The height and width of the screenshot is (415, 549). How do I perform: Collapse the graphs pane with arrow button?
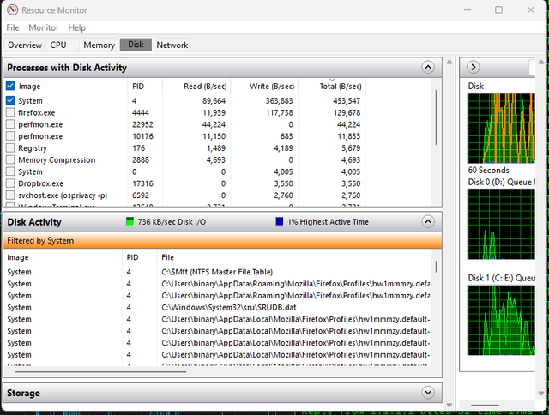473,67
